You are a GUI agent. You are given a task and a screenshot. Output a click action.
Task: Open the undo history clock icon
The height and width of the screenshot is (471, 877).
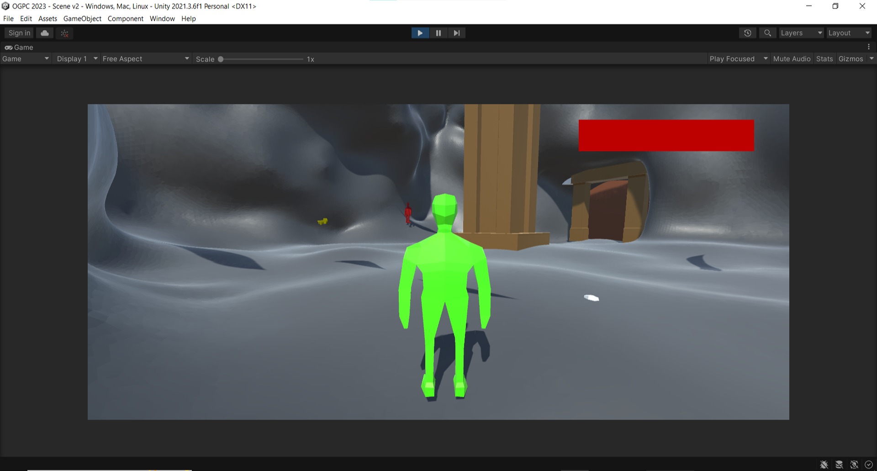(x=747, y=32)
